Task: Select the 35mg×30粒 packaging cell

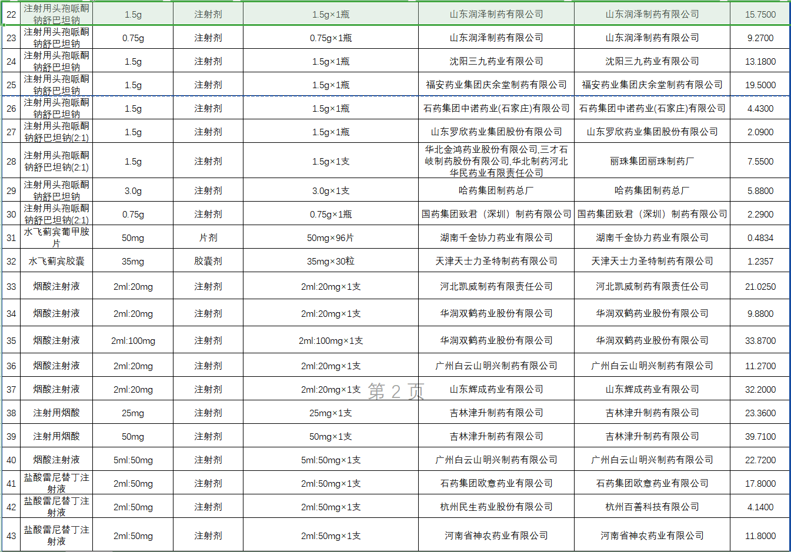Action: tap(331, 261)
